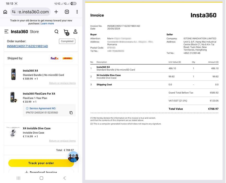The height and width of the screenshot is (183, 226).
Task: Click the Insta360 X4 invoice line description
Action: (x=116, y=68)
